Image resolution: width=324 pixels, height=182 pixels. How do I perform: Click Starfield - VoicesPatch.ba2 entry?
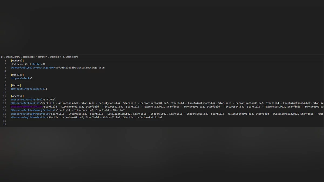(x=143, y=117)
